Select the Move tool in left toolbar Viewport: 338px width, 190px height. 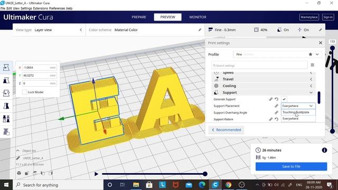pos(6,68)
